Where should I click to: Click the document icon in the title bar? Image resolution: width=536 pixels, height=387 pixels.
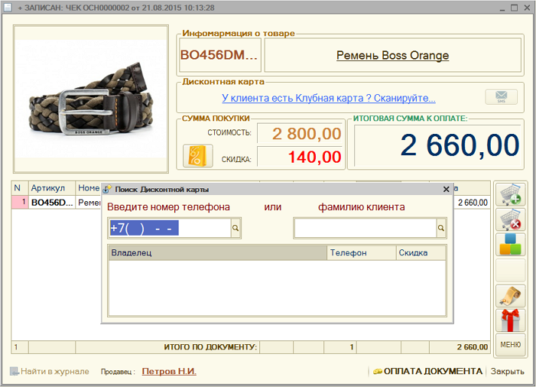coord(7,7)
